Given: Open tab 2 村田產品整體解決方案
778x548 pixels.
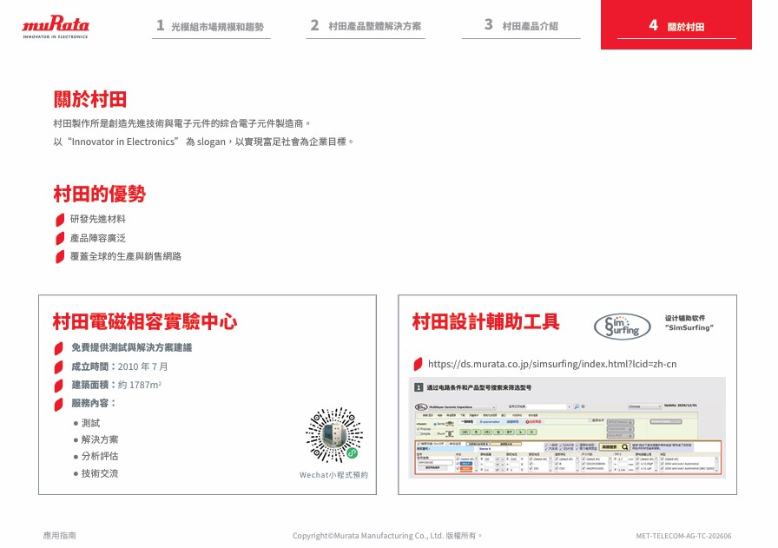Looking at the screenshot, I should click(366, 26).
